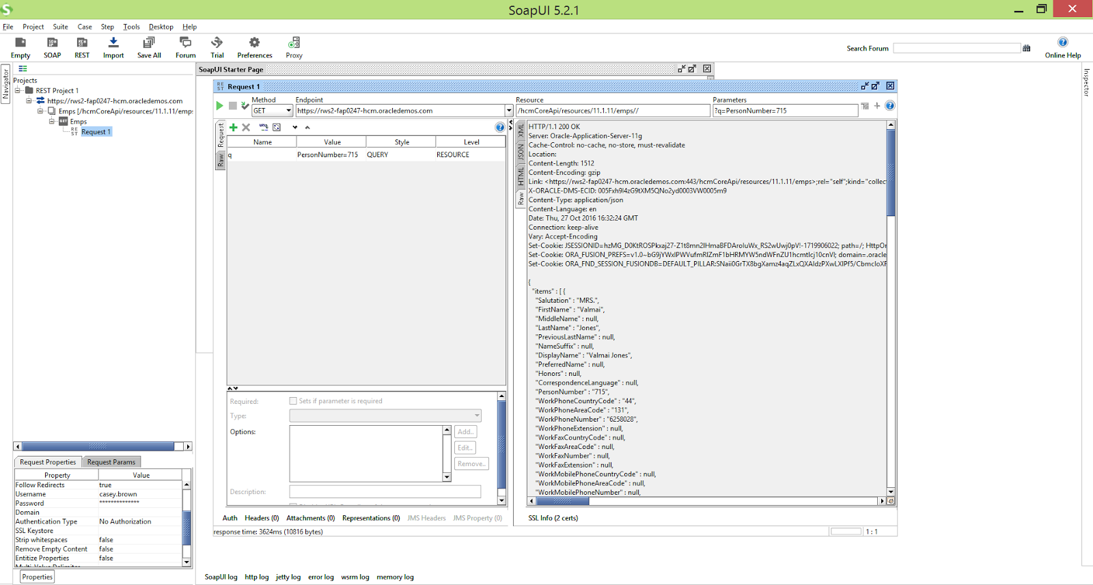Collapse the Emps resource tree node
1093x585 pixels.
(40, 111)
